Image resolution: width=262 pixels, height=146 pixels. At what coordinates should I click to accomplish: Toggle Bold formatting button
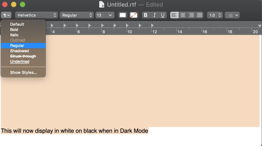(x=145, y=15)
